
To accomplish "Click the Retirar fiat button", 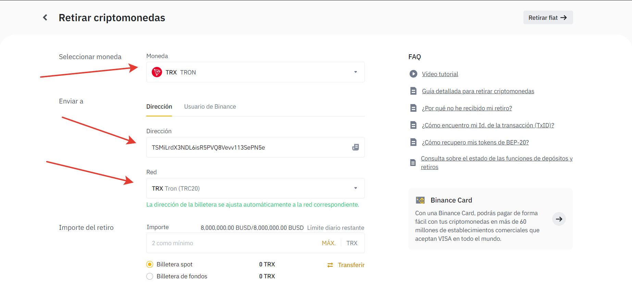I will [548, 17].
